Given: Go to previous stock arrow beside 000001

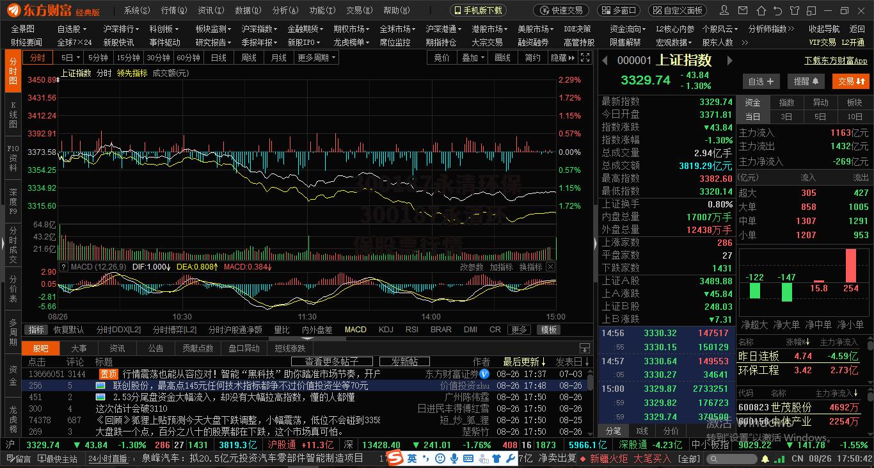Looking at the screenshot, I should click(605, 60).
